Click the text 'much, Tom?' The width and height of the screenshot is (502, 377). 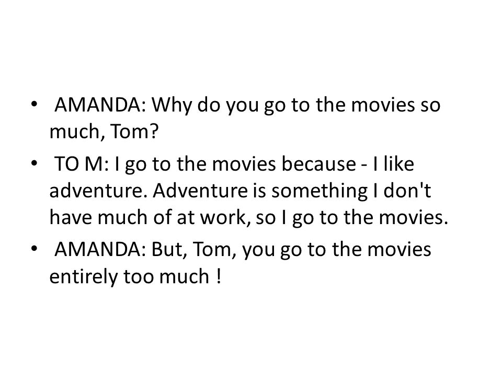click(x=104, y=131)
